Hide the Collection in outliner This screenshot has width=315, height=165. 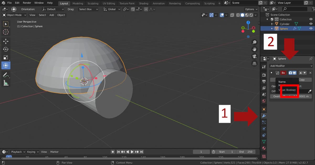[311, 19]
